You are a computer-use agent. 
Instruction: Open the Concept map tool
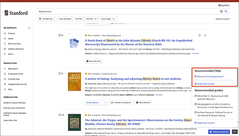[x=14, y=79]
